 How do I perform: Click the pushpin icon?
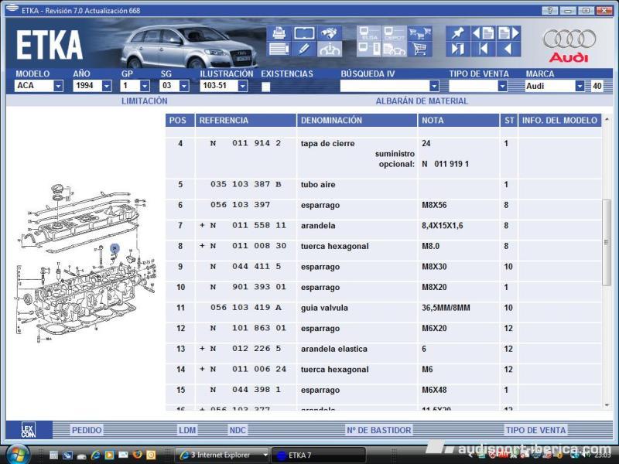458,33
